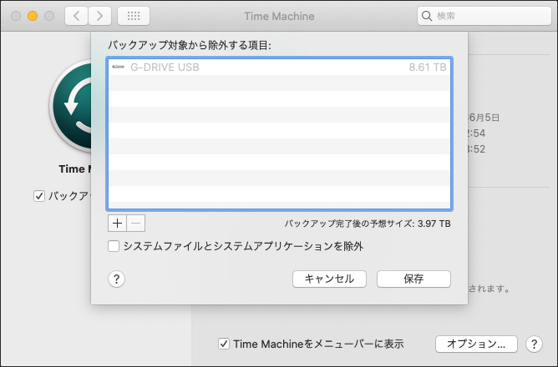Toggle the automatic backup checkbox at left

[x=39, y=196]
